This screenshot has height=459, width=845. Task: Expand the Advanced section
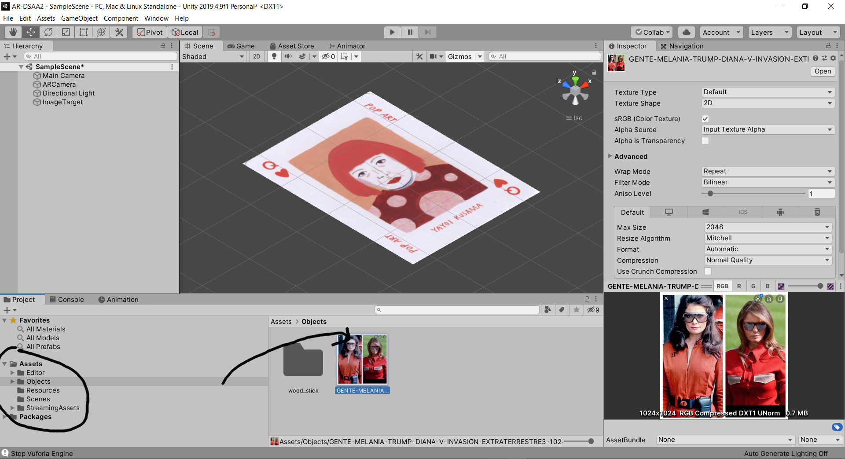610,156
